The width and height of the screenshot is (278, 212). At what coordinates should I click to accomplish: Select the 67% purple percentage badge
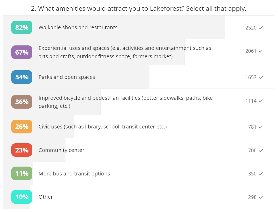(x=22, y=52)
